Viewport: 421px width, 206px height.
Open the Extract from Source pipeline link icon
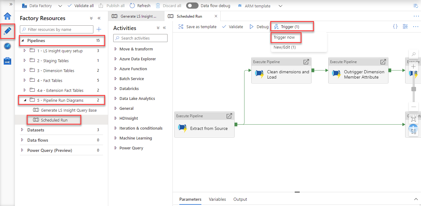(x=229, y=116)
